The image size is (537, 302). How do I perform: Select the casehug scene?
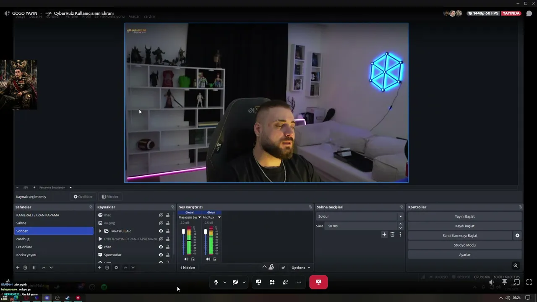54,239
